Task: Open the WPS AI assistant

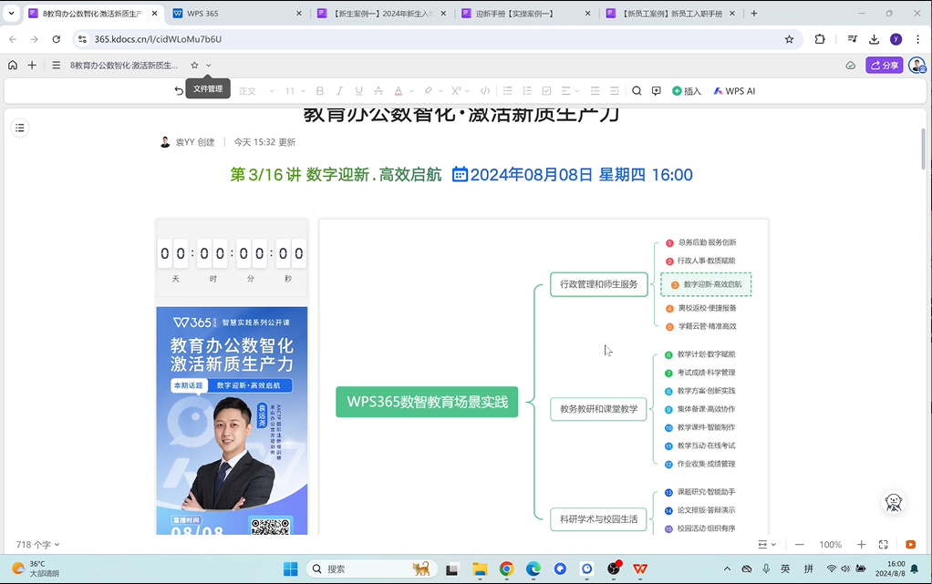Action: coord(734,91)
